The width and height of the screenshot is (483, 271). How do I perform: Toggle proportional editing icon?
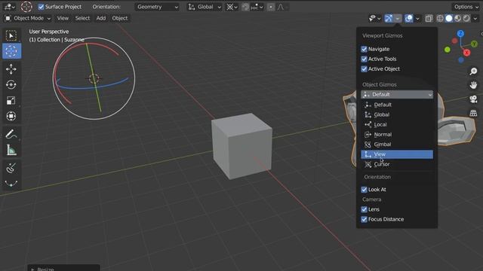coord(270,7)
